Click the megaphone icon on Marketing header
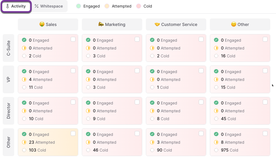Image resolution: width=276 pixels, height=160 pixels. pyautogui.click(x=101, y=24)
